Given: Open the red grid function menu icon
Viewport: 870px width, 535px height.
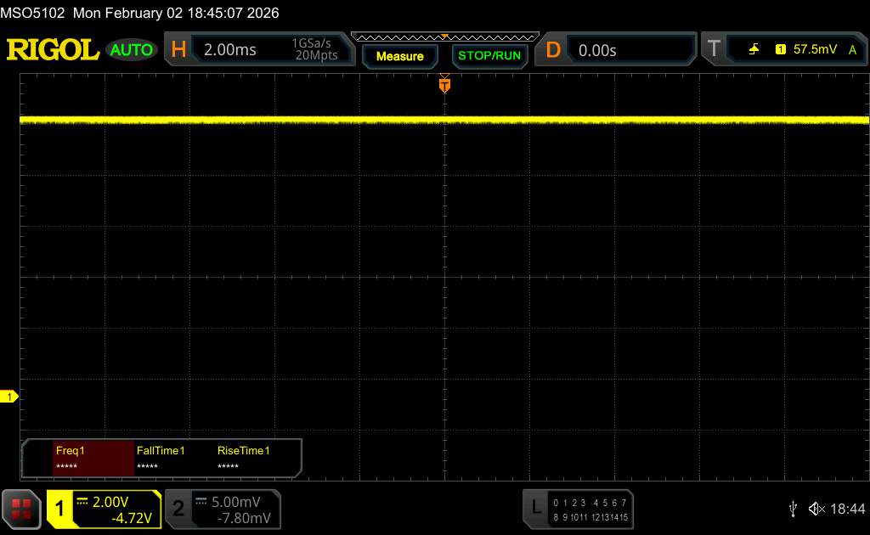Looking at the screenshot, I should (x=22, y=509).
